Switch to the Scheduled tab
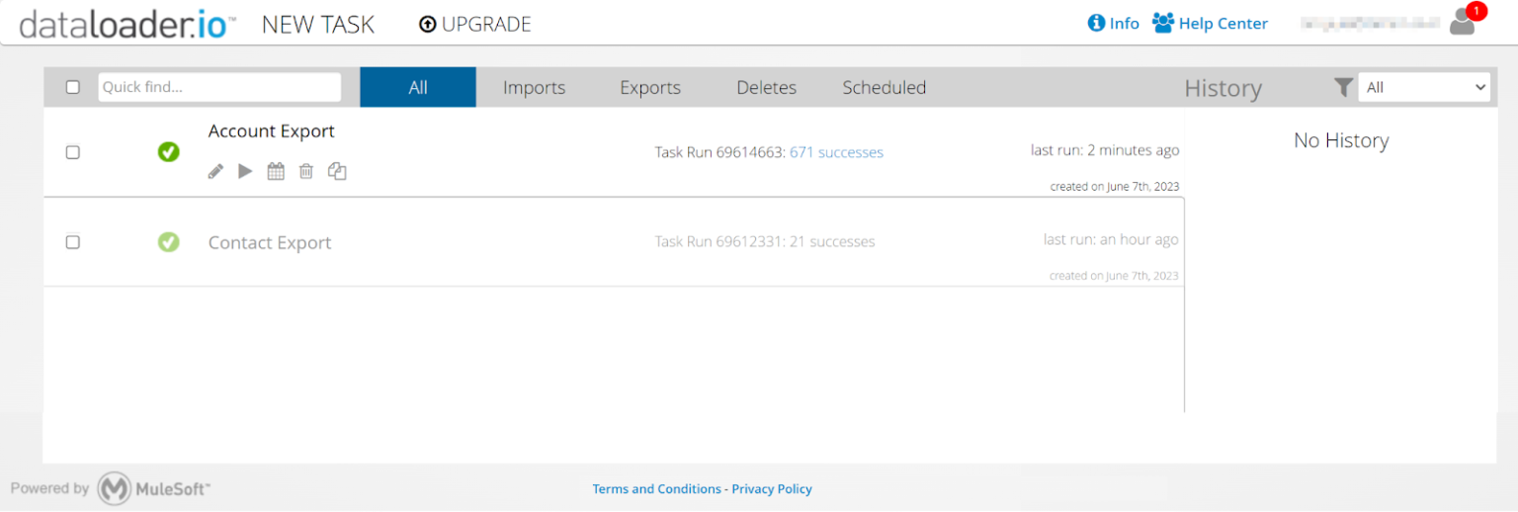This screenshot has width=1518, height=512. [884, 87]
